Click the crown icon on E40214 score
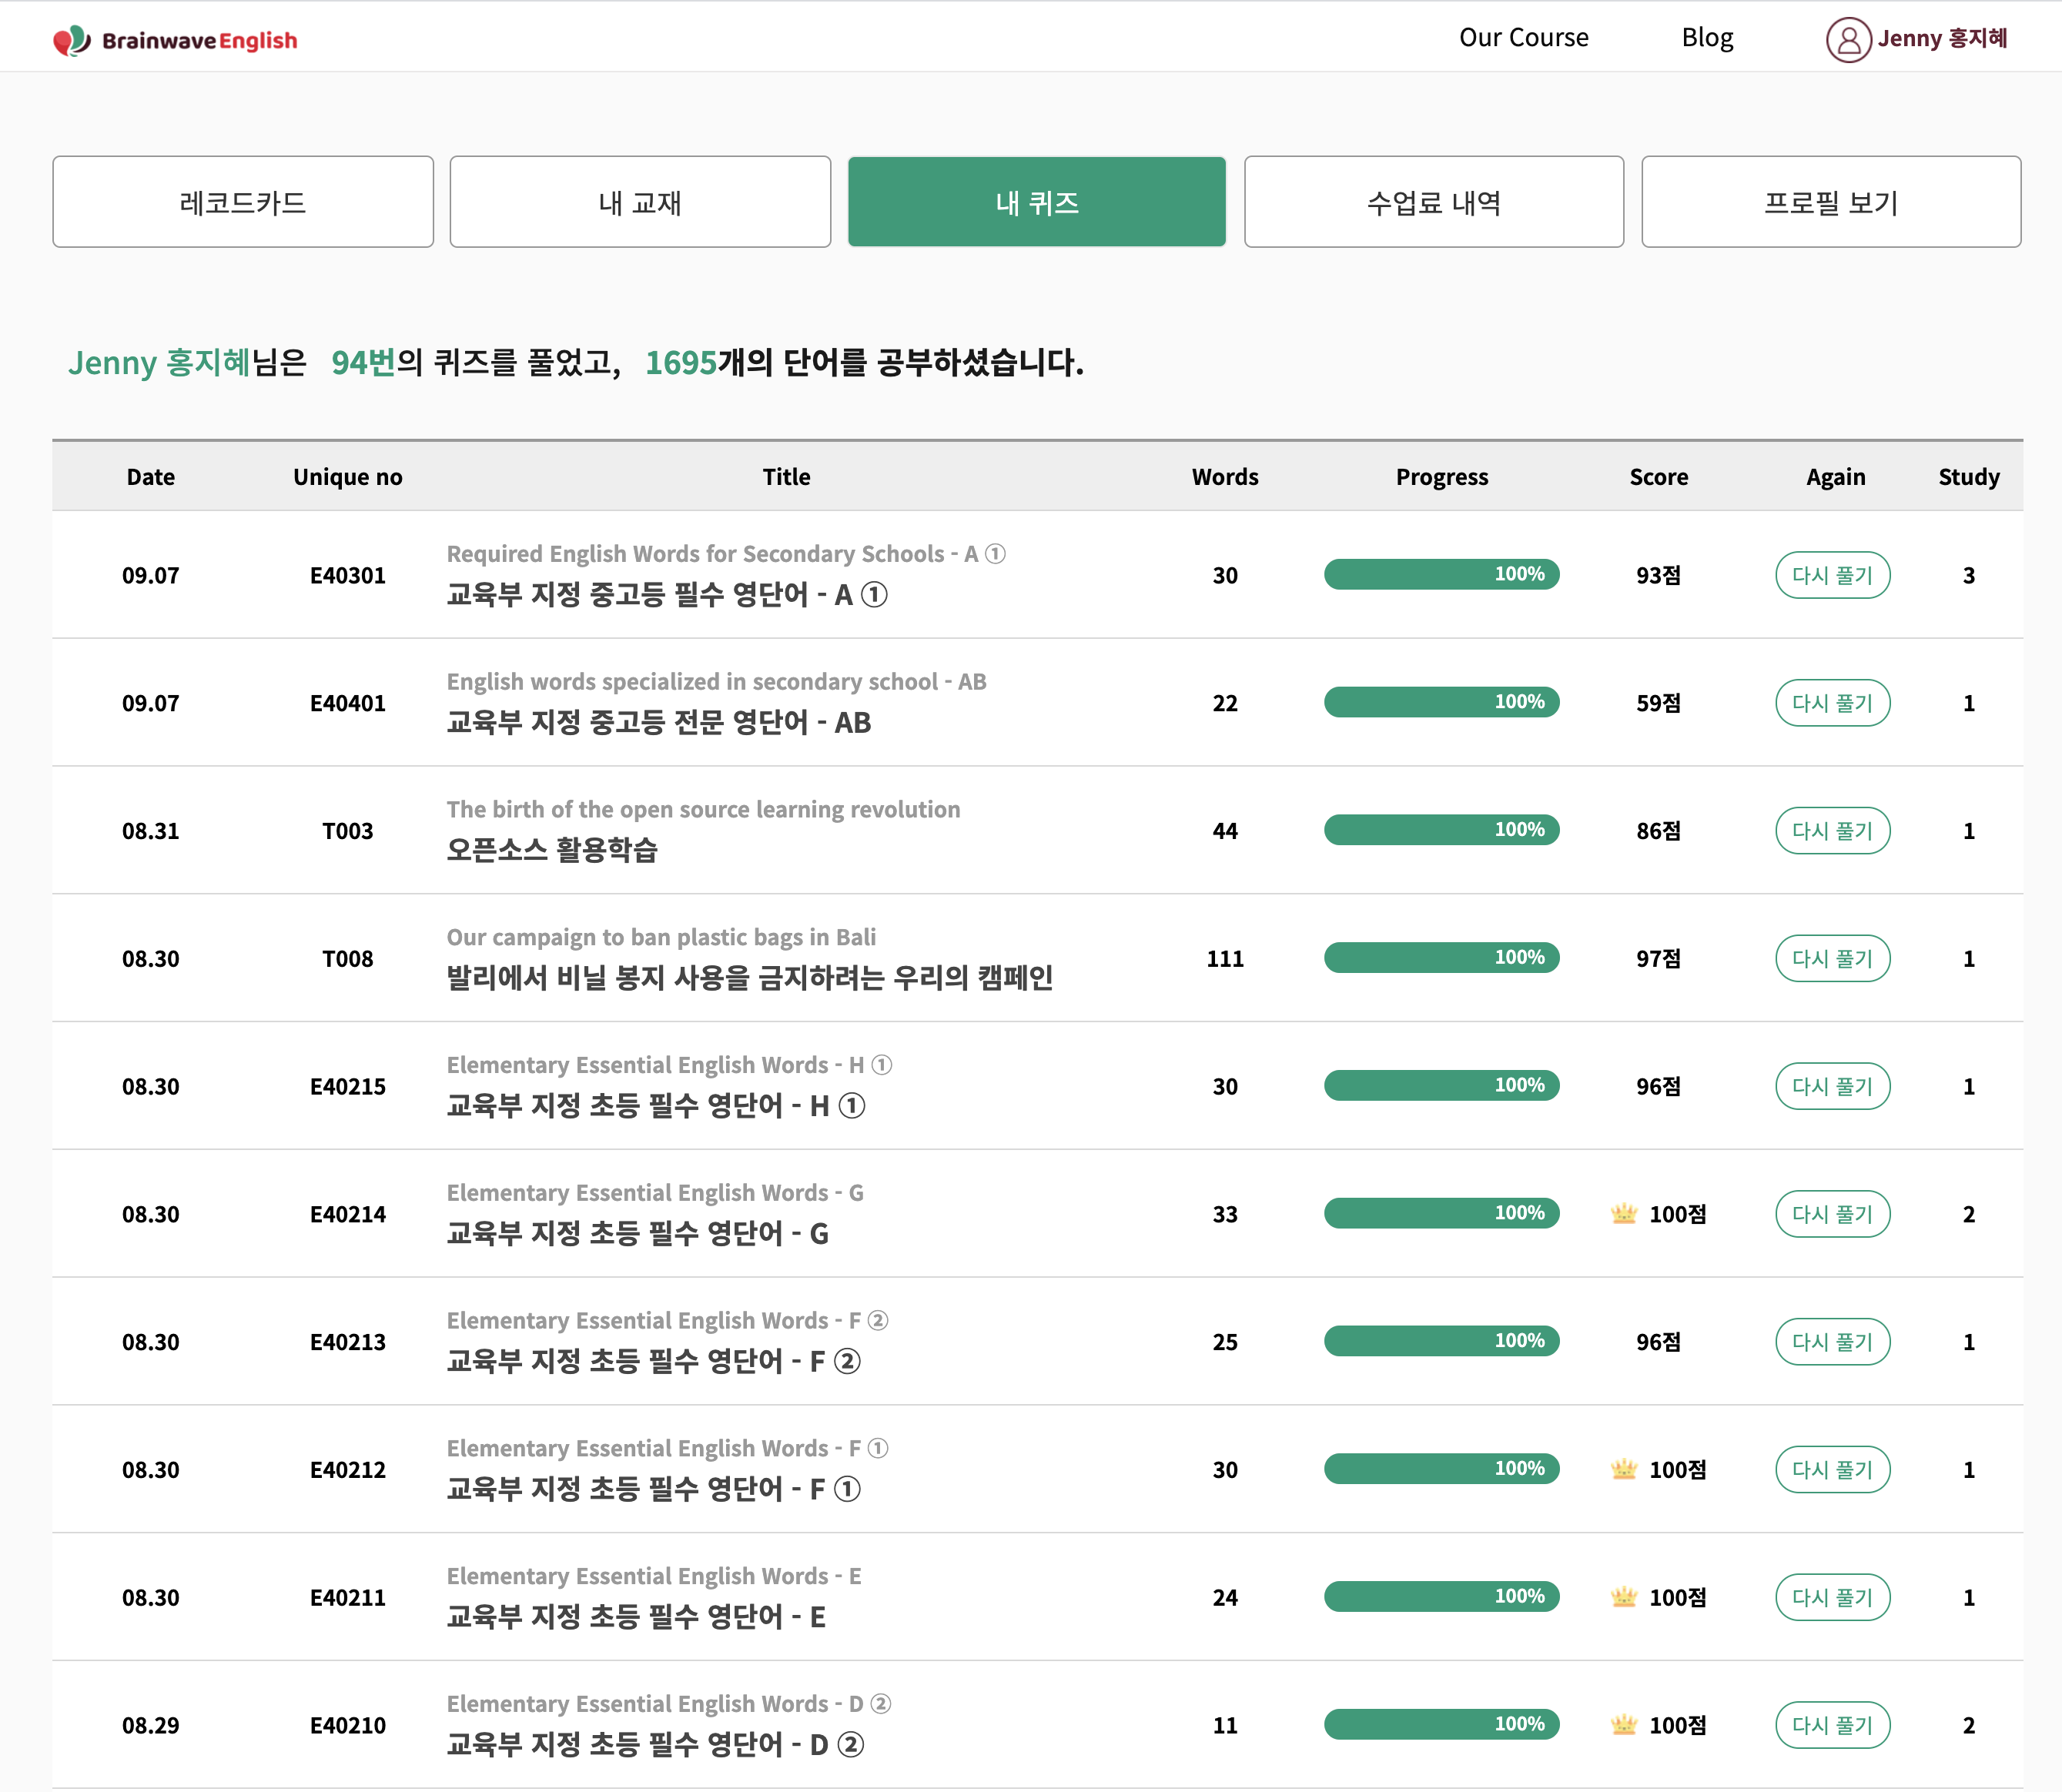Viewport: 2062px width, 1792px height. tap(1624, 1214)
